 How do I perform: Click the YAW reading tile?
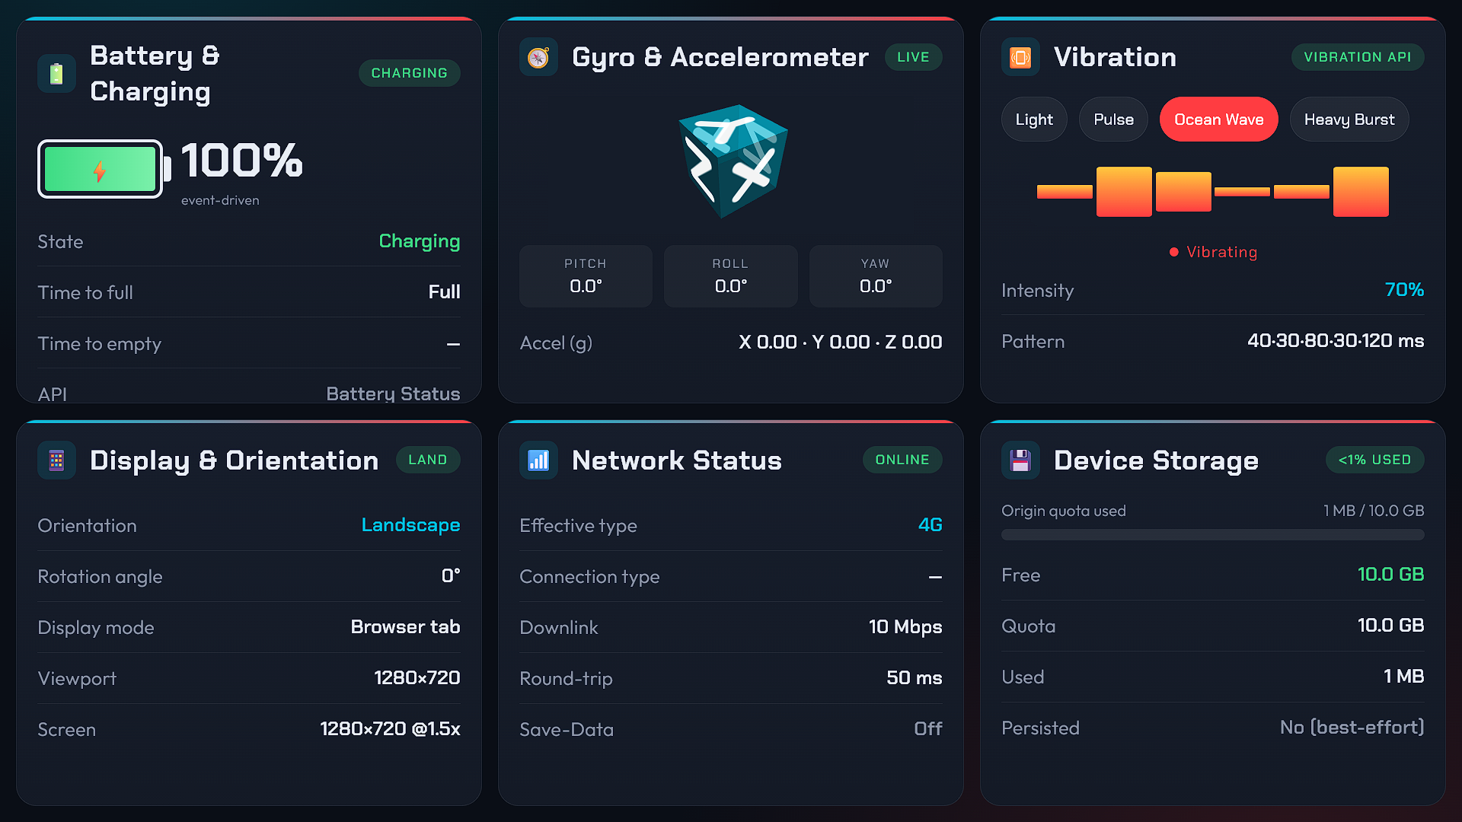click(x=876, y=276)
